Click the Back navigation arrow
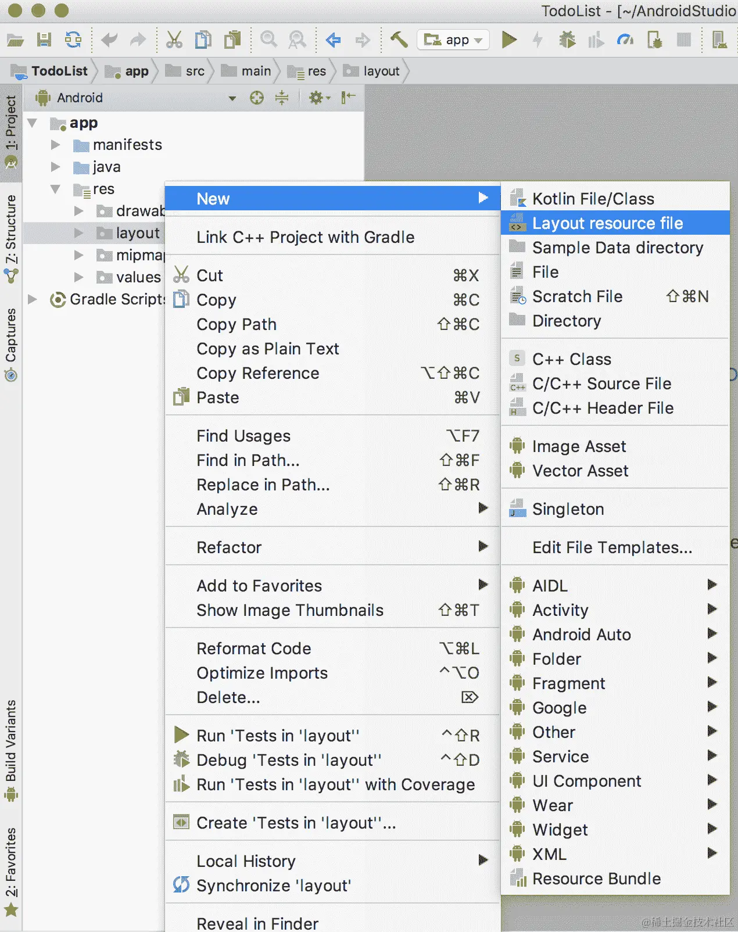Image resolution: width=738 pixels, height=932 pixels. [334, 40]
